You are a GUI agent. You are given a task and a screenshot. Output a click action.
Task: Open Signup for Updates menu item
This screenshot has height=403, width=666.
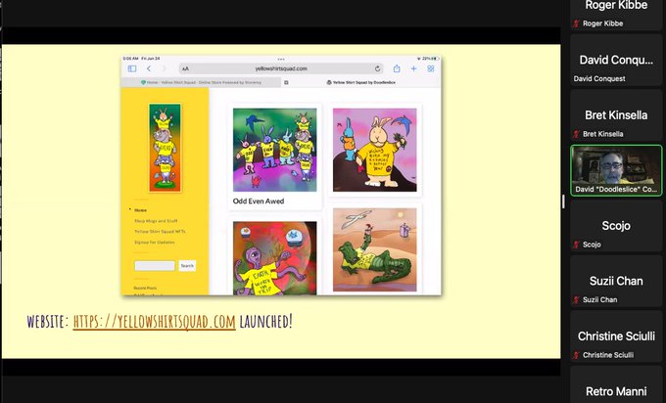(154, 243)
